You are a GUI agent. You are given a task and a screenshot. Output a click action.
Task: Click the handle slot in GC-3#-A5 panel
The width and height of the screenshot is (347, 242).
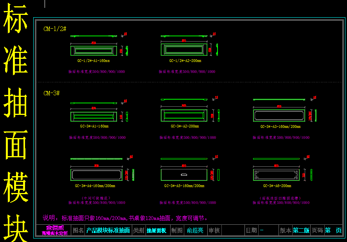pyautogui.click(x=184, y=174)
